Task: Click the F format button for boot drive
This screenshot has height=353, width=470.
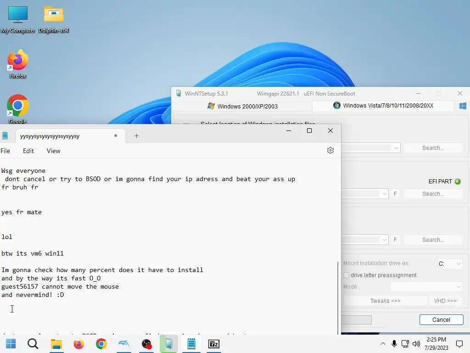Action: pyautogui.click(x=395, y=194)
